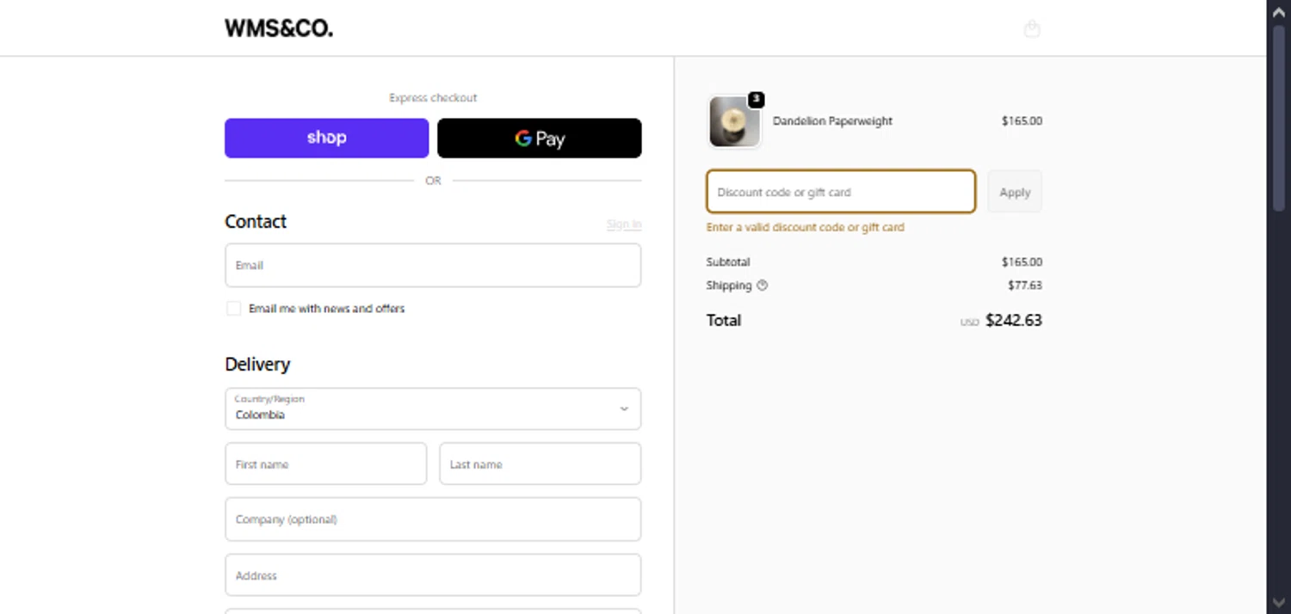
Task: Click the quantity badge on product thumbnail
Action: (756, 100)
